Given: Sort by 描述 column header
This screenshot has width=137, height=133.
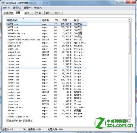Looking at the screenshot, I should (80, 20).
